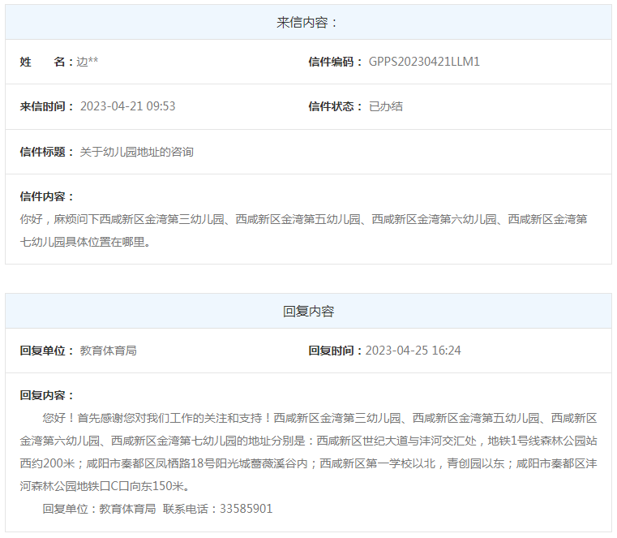Click the status value 已办结
Screen dimensions: 617x538
(x=386, y=106)
